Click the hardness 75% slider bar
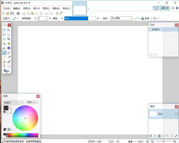179x143 pixels. click(x=80, y=18)
